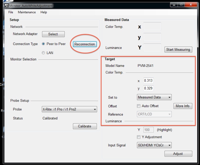
Task: Click the Network Adapter Select button
Action: [53, 34]
